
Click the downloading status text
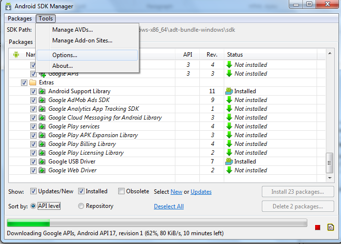coord(115,233)
